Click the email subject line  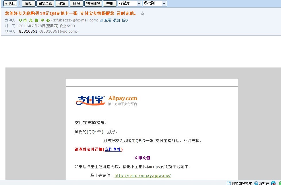[x=71, y=13]
